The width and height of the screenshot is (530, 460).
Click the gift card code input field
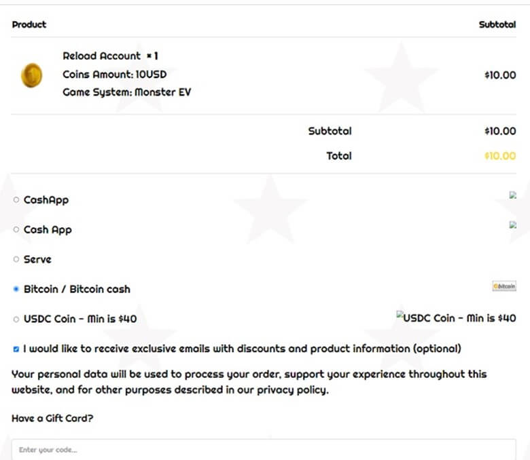pos(264,450)
